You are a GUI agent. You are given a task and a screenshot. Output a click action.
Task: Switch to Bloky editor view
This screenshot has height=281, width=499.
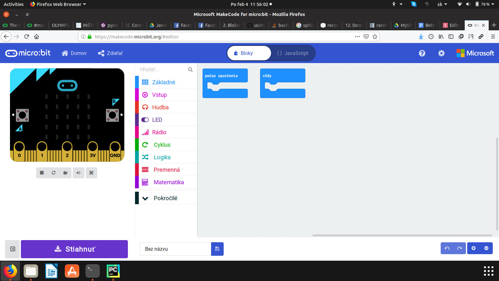249,53
